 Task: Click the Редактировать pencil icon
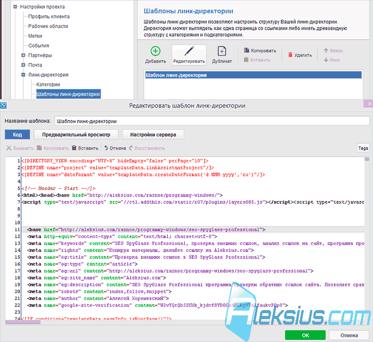click(x=189, y=51)
